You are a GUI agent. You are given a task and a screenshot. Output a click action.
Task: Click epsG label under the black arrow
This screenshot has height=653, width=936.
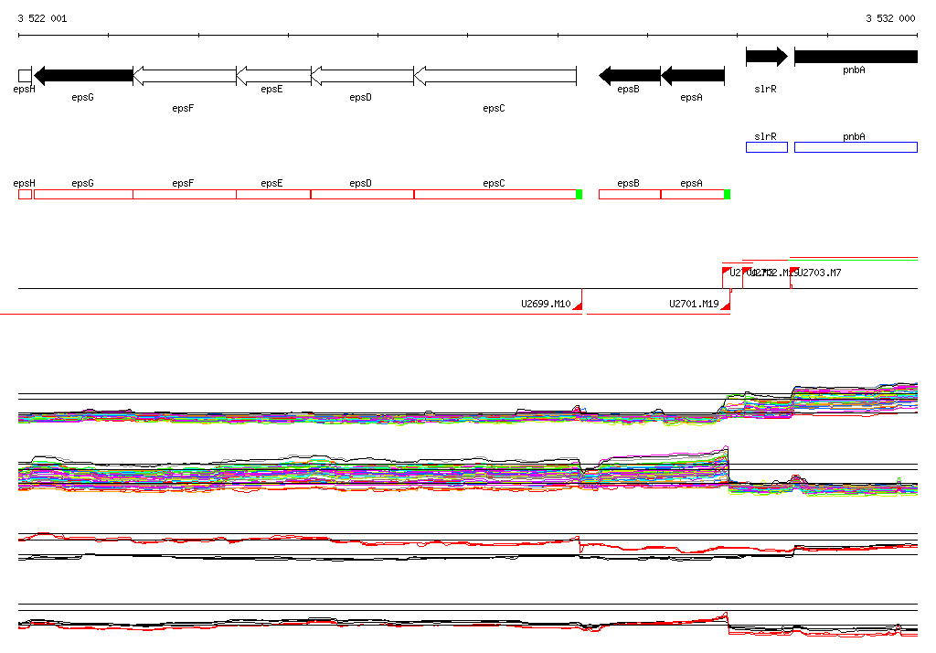(x=82, y=97)
